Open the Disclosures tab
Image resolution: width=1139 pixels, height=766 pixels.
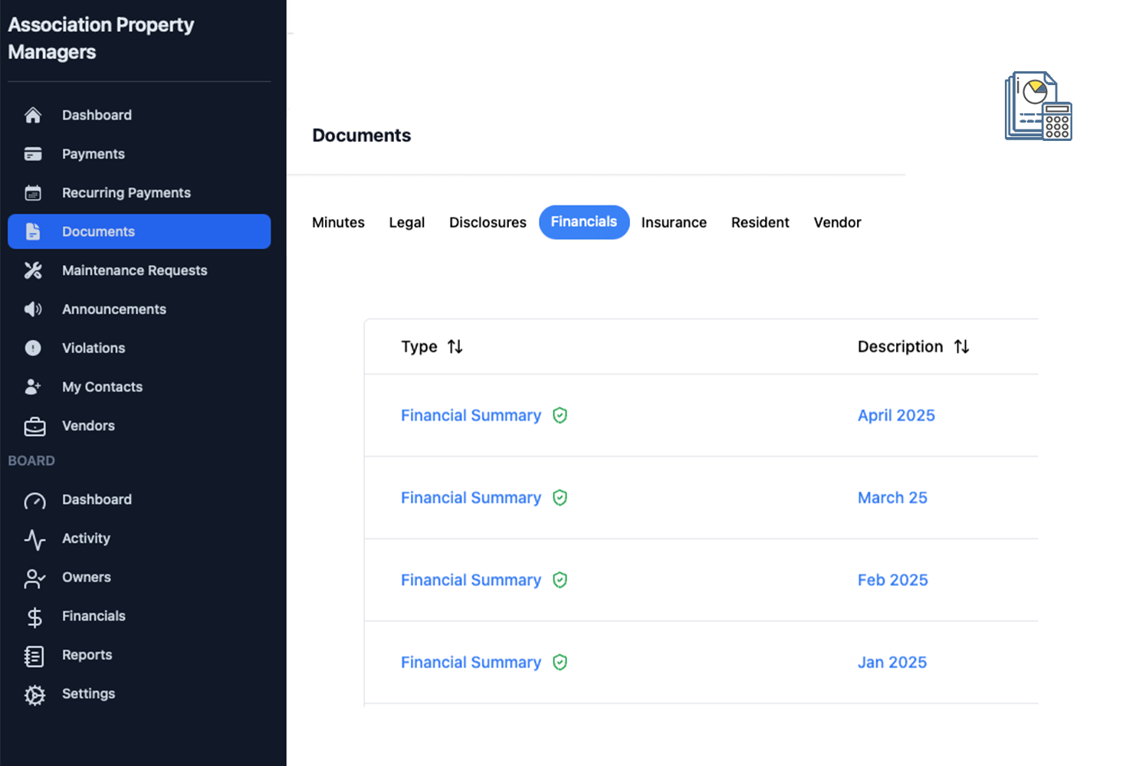pyautogui.click(x=487, y=222)
